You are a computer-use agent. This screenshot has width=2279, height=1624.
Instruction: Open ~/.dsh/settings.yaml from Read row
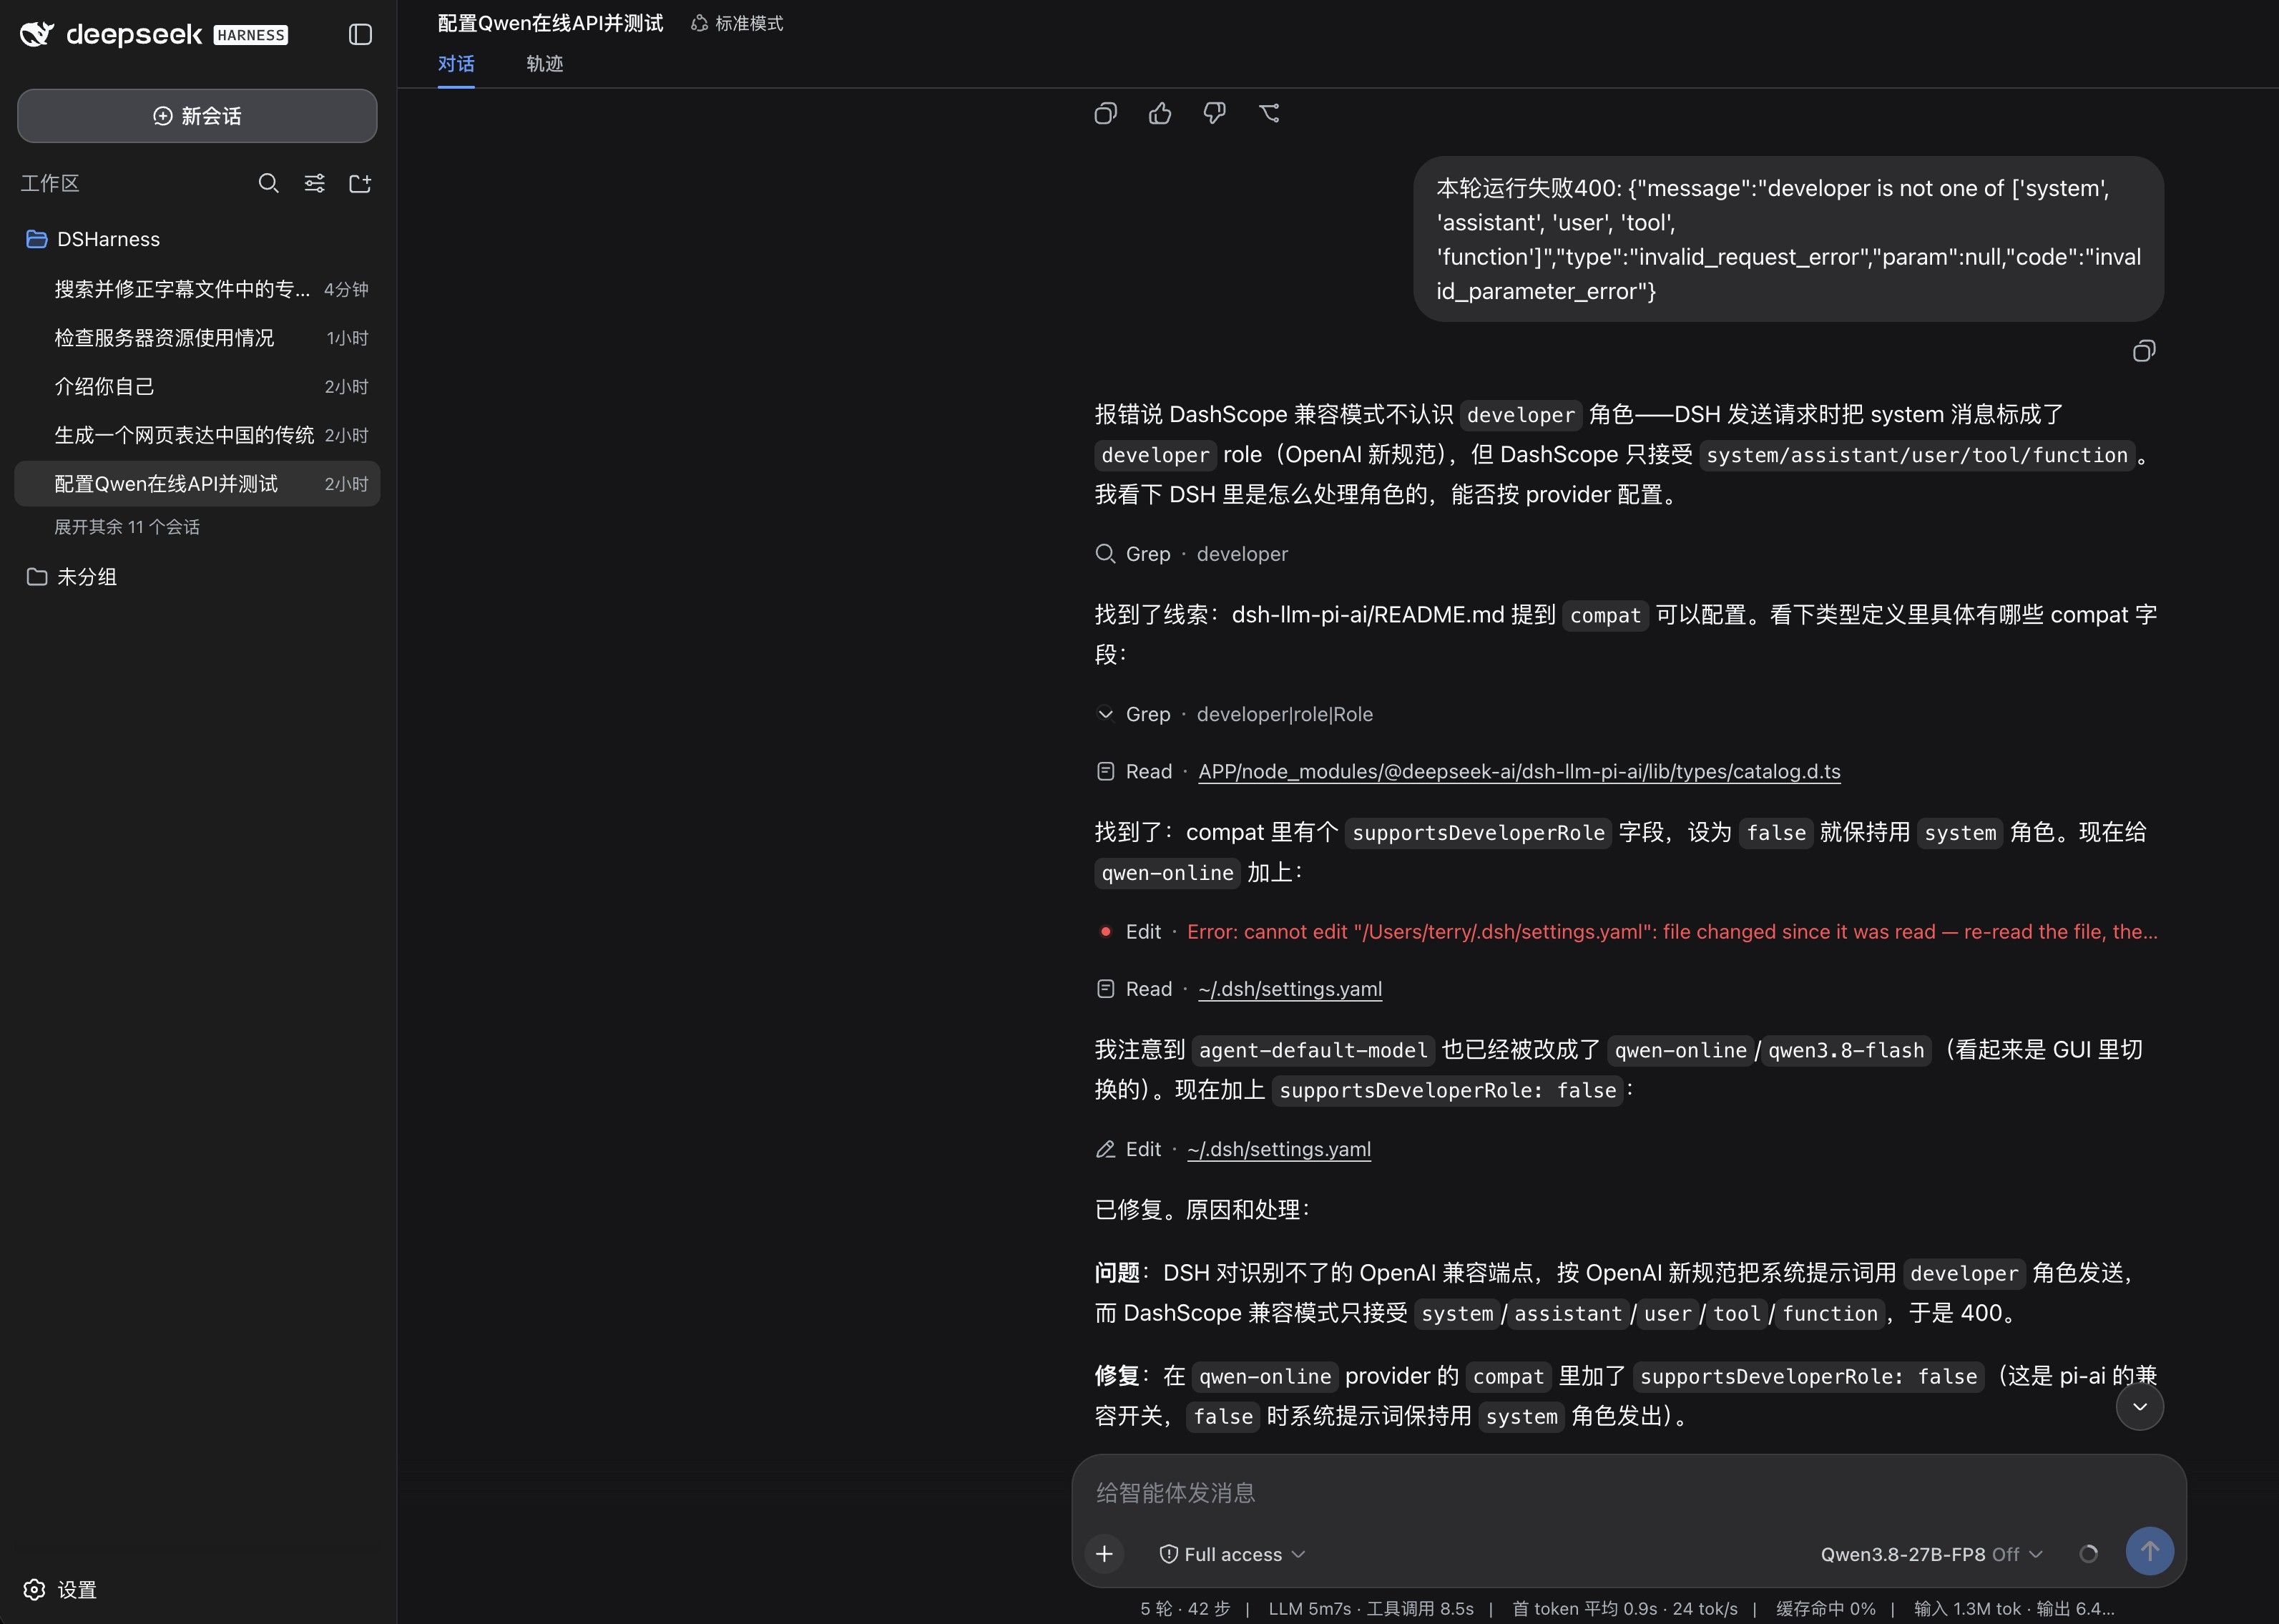click(x=1290, y=989)
